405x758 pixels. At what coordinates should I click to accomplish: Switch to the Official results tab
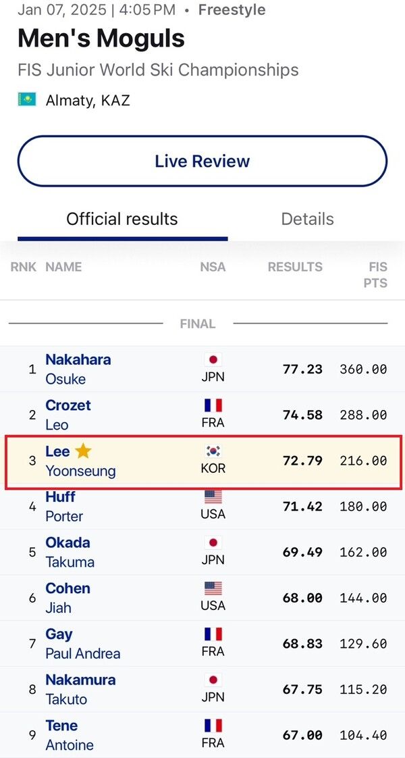click(x=122, y=220)
